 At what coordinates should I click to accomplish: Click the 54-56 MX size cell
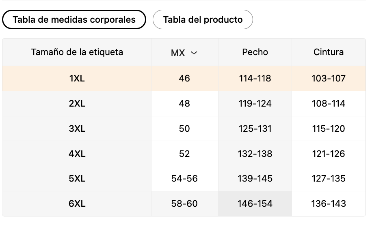(x=184, y=178)
